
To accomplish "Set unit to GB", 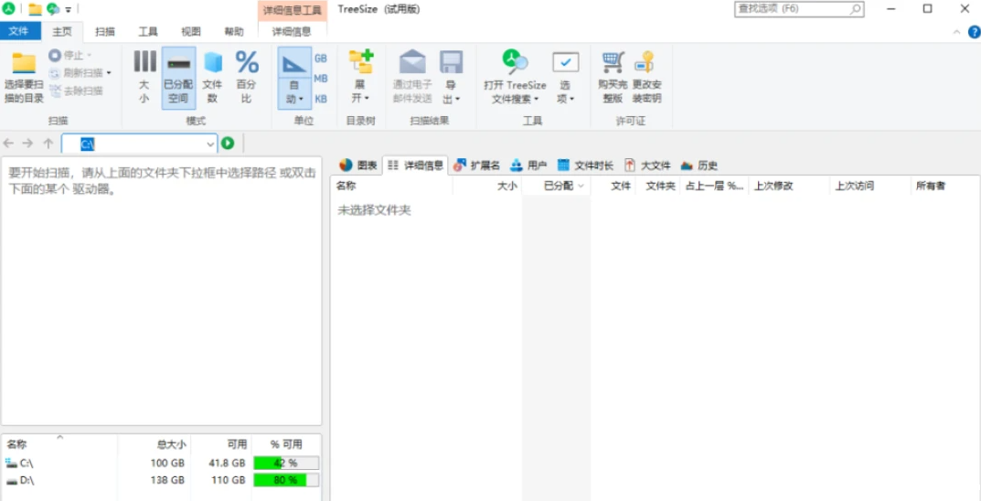I will click(321, 59).
